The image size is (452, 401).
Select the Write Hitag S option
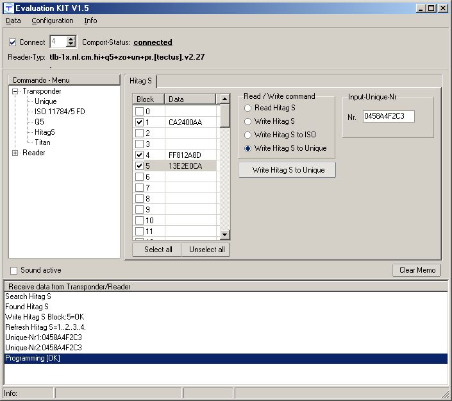point(270,121)
